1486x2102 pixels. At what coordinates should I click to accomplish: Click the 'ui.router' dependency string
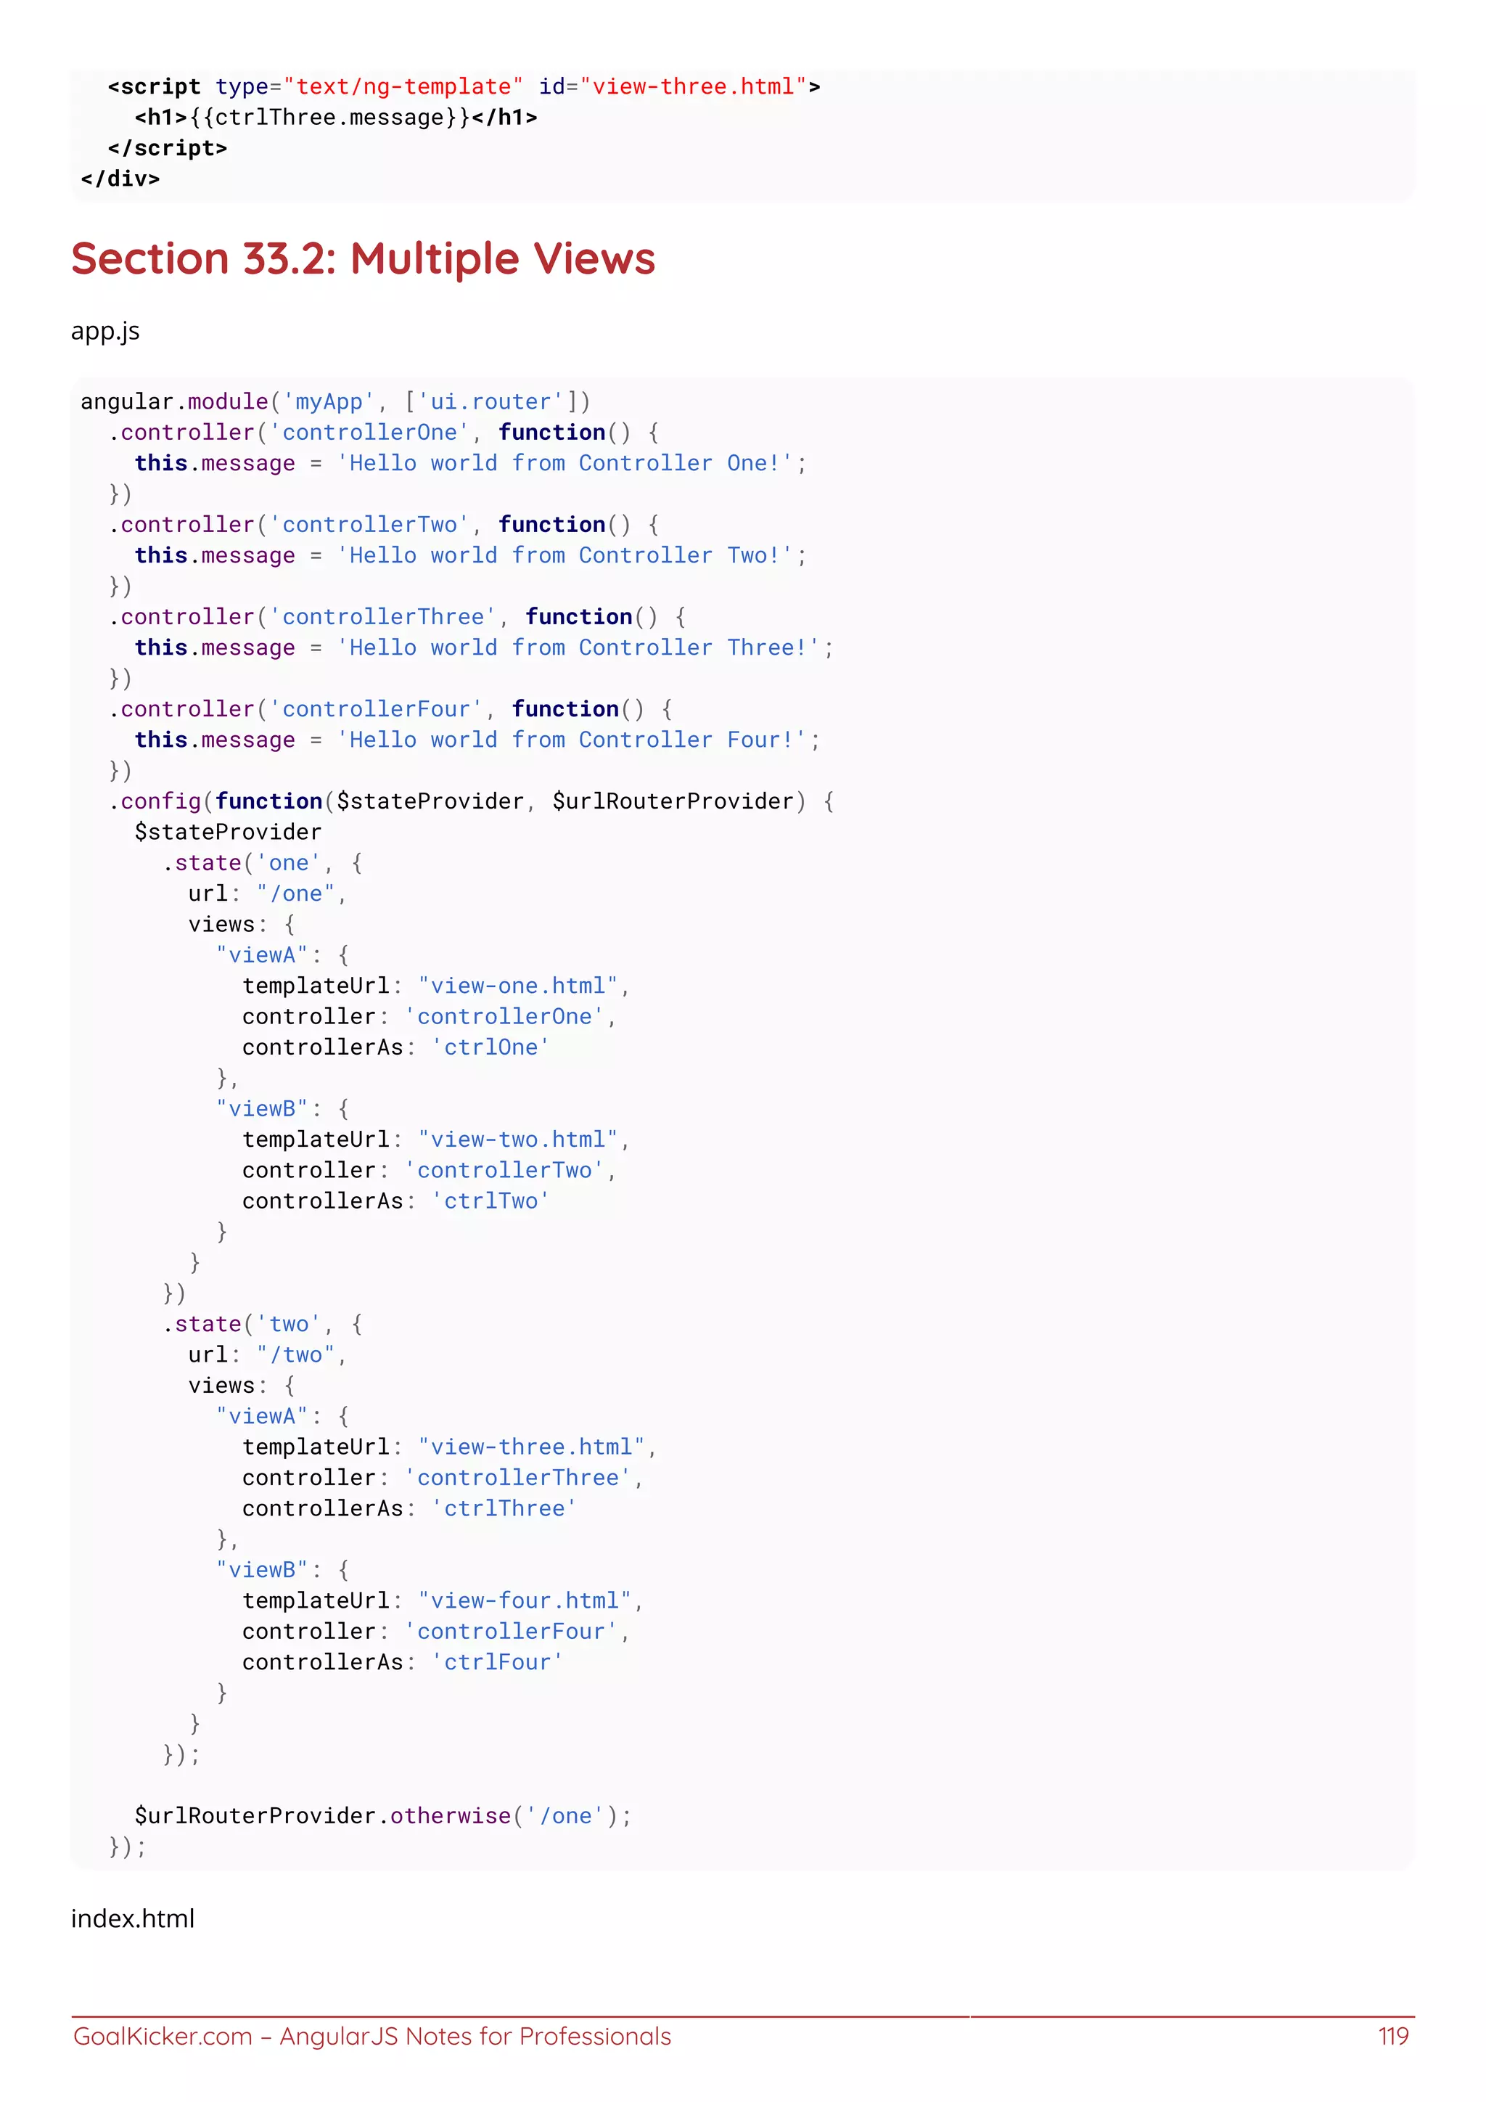tap(490, 402)
